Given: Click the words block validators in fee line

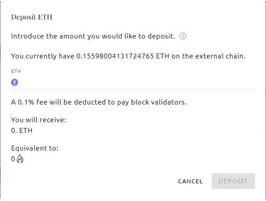Looking at the screenshot, I should click(159, 102).
